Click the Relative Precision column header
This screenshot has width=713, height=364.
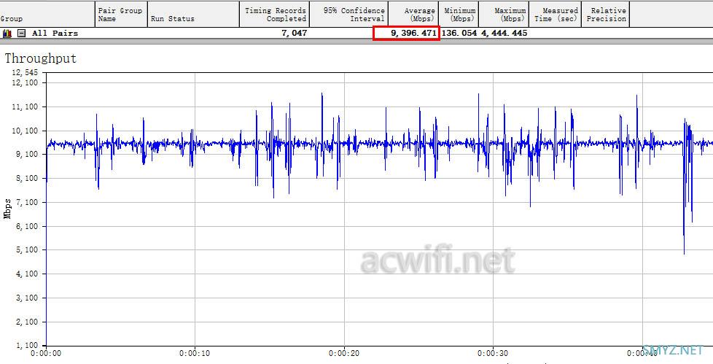[606, 14]
